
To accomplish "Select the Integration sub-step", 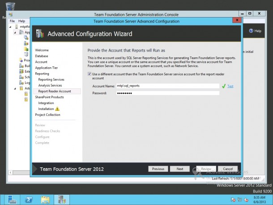I will coord(46,103).
